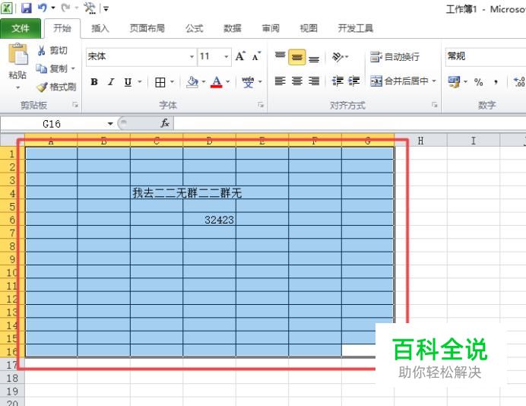Screen dimensions: 526x406
Task: Apply accounting number format icon
Action: [x=455, y=82]
